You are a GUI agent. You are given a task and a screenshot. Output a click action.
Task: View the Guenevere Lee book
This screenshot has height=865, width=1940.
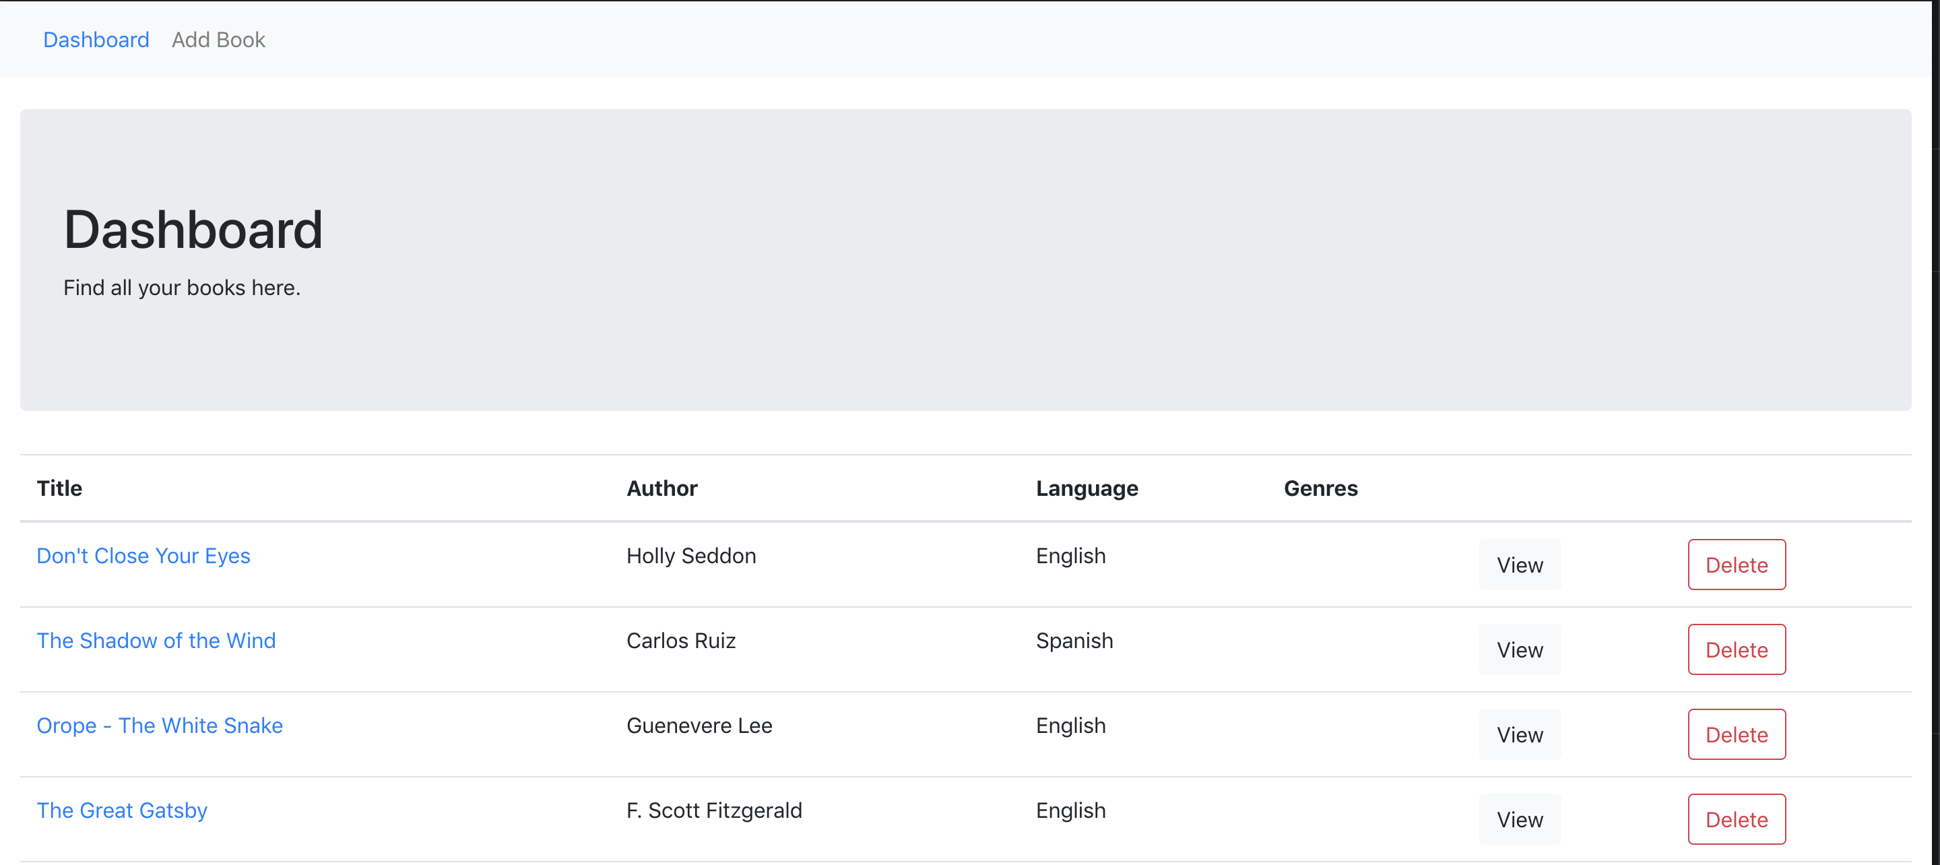point(1519,735)
